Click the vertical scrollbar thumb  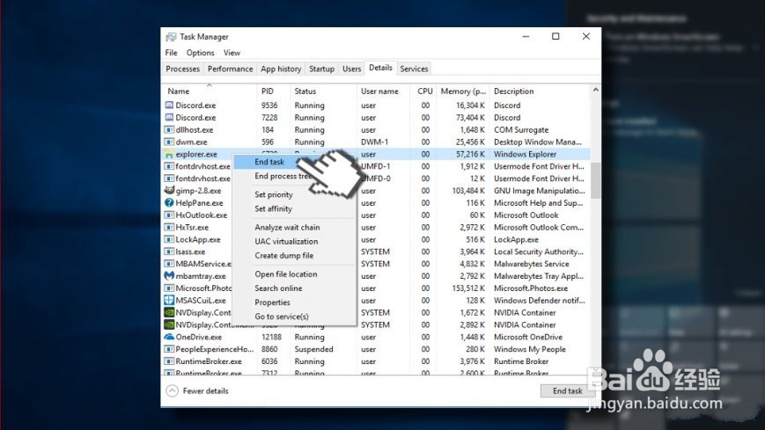coord(595,180)
